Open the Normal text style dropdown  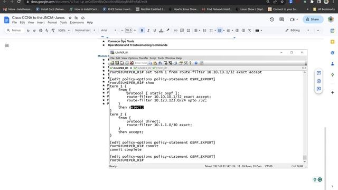85,31
